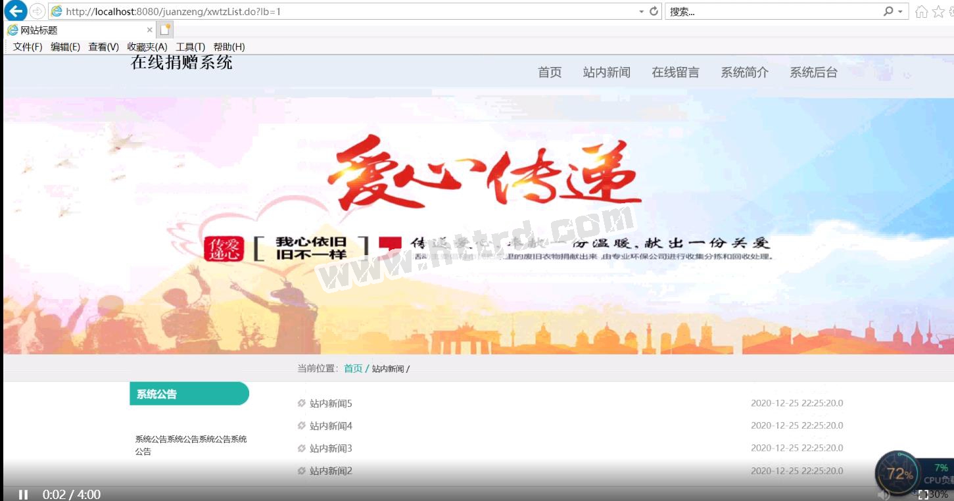Expand the address bar history dropdown

click(x=641, y=11)
